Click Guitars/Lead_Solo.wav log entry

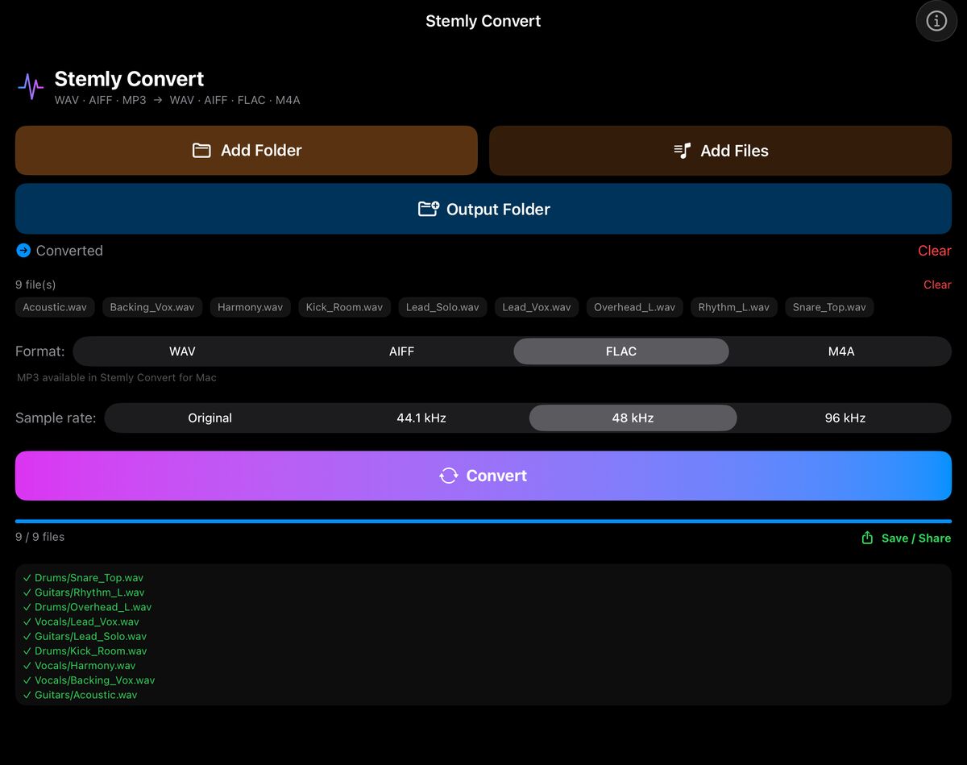(85, 636)
